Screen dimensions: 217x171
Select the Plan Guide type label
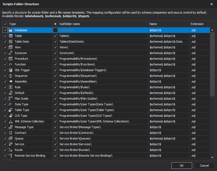(21, 98)
